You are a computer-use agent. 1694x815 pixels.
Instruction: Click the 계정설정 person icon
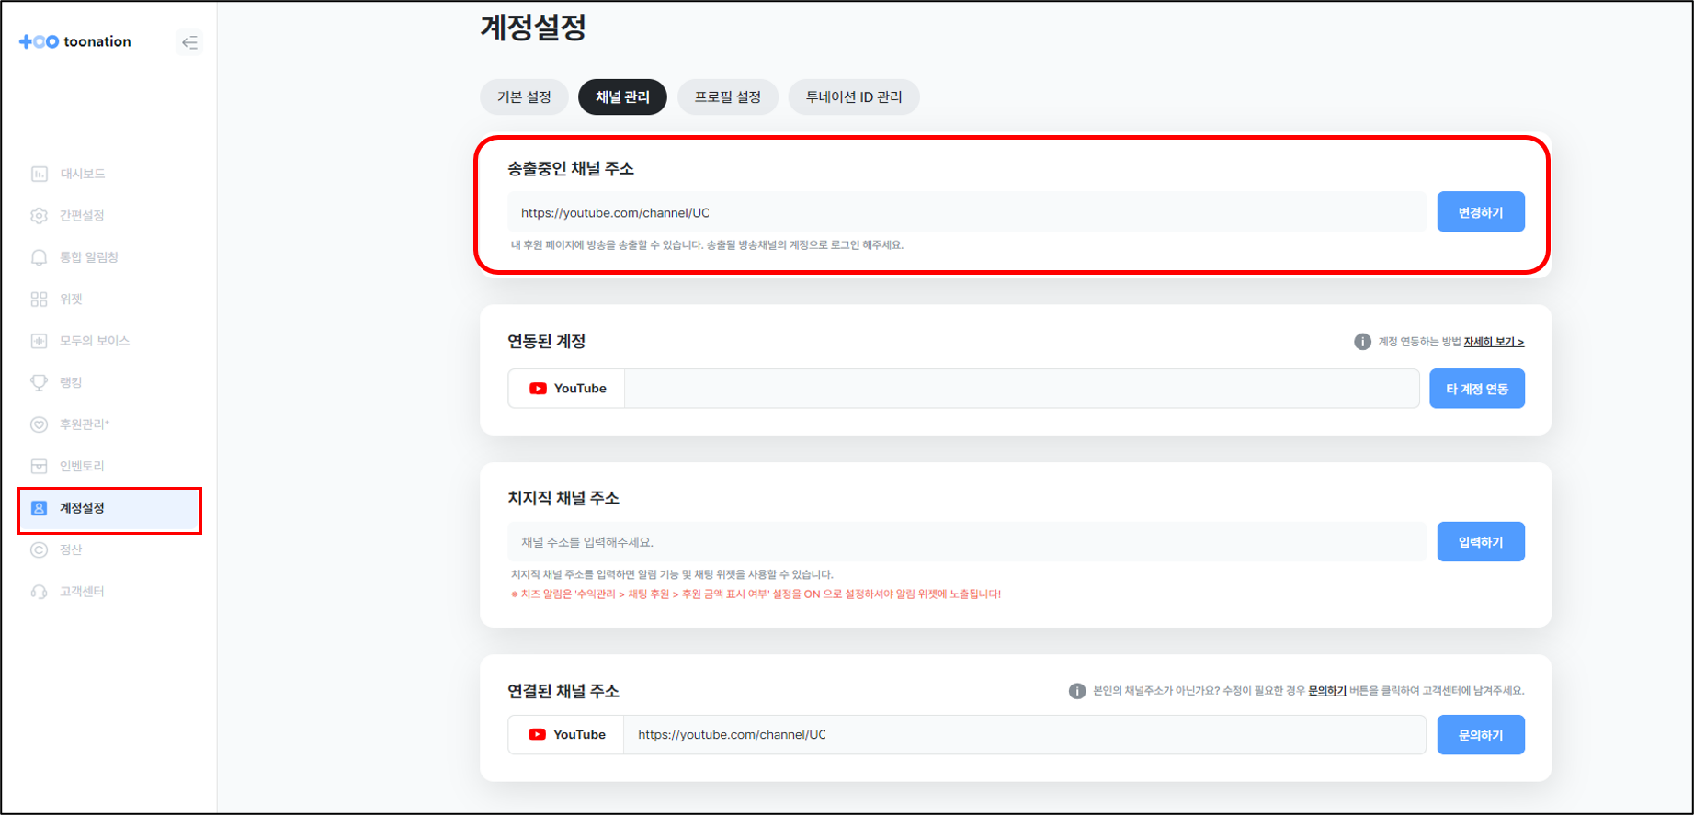click(39, 508)
